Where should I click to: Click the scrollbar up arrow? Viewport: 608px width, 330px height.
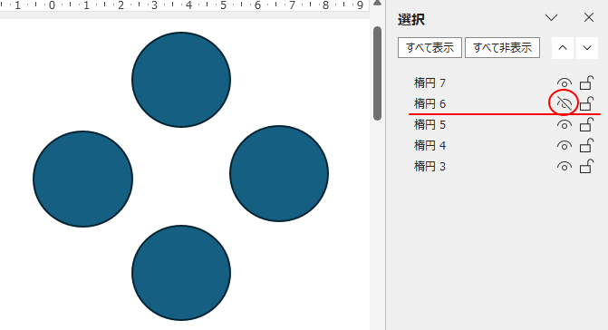(x=377, y=3)
